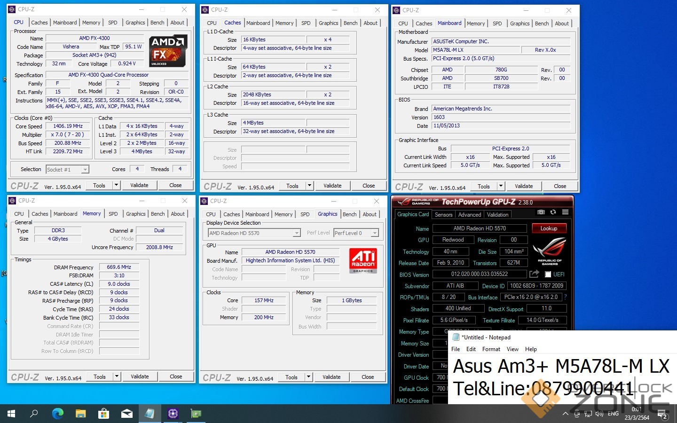This screenshot has width=677, height=423.
Task: Open the Socket #1 selection dropdown
Action: click(85, 170)
